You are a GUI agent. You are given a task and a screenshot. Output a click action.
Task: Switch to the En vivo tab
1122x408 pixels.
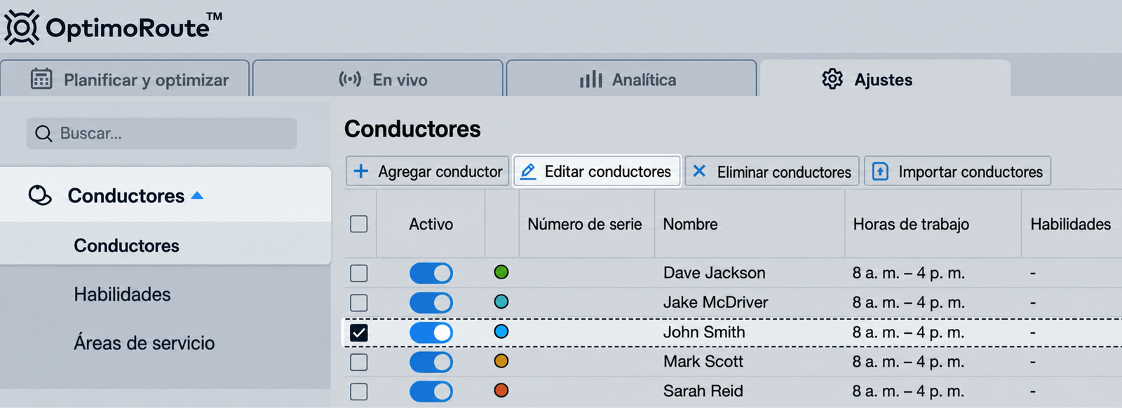[x=378, y=78]
